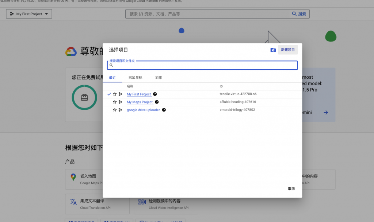Click project icon beside My Maps Project

(120, 102)
